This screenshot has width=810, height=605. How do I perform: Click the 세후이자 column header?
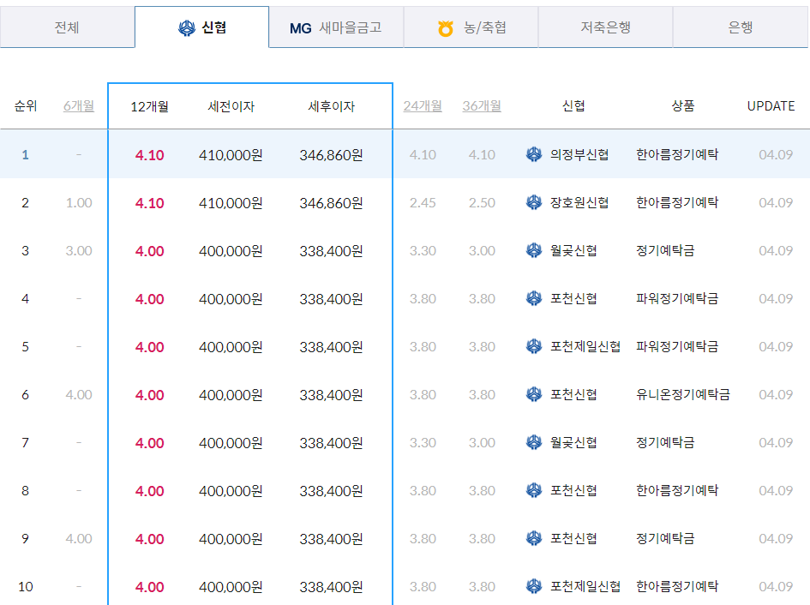[331, 106]
